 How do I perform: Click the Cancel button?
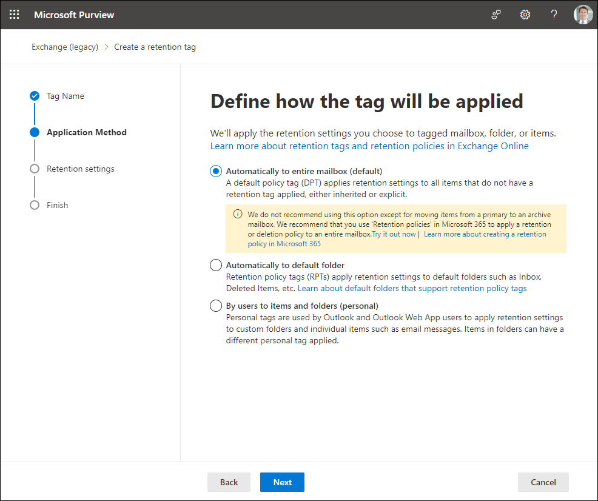click(x=543, y=482)
